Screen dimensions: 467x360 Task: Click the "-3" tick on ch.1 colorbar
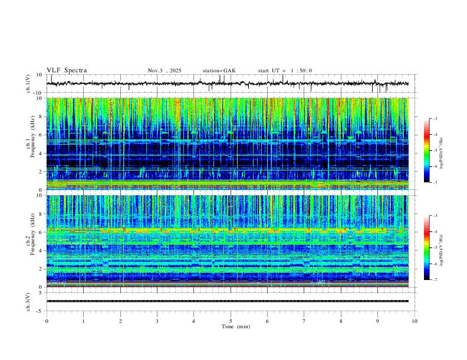(435, 118)
